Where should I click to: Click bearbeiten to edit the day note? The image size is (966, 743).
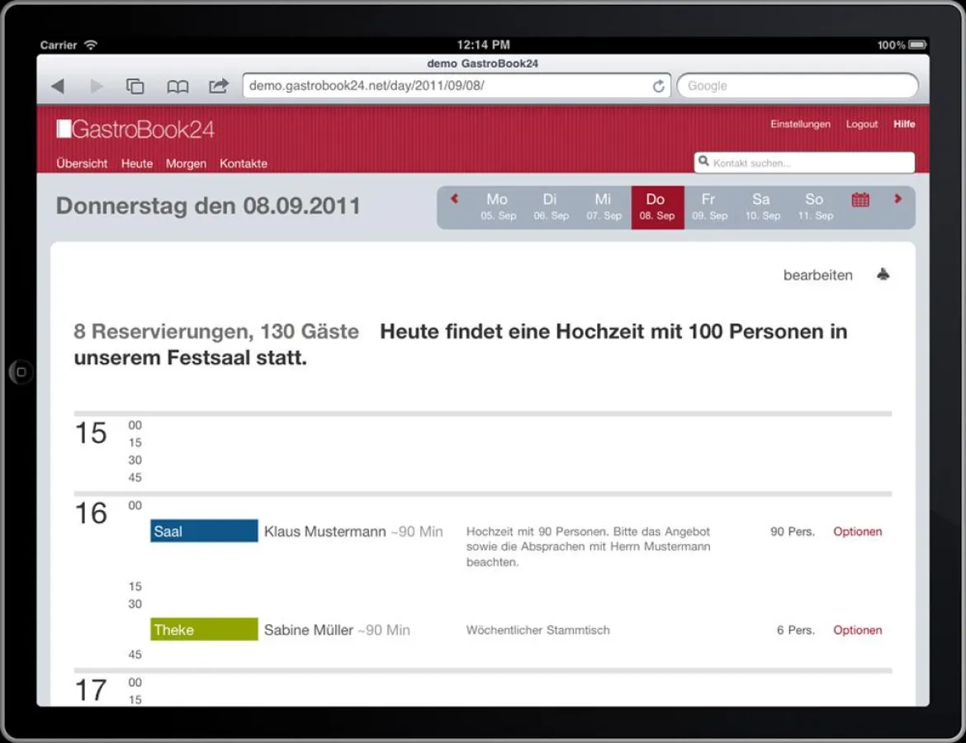[x=817, y=274]
